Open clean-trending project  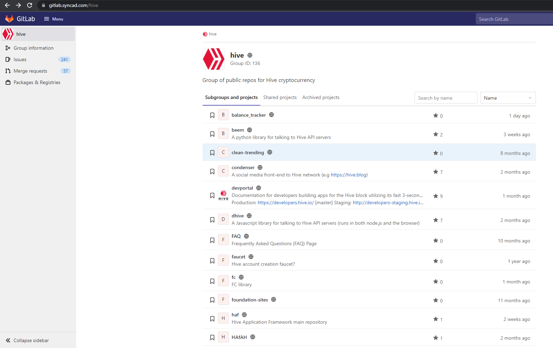coord(248,152)
